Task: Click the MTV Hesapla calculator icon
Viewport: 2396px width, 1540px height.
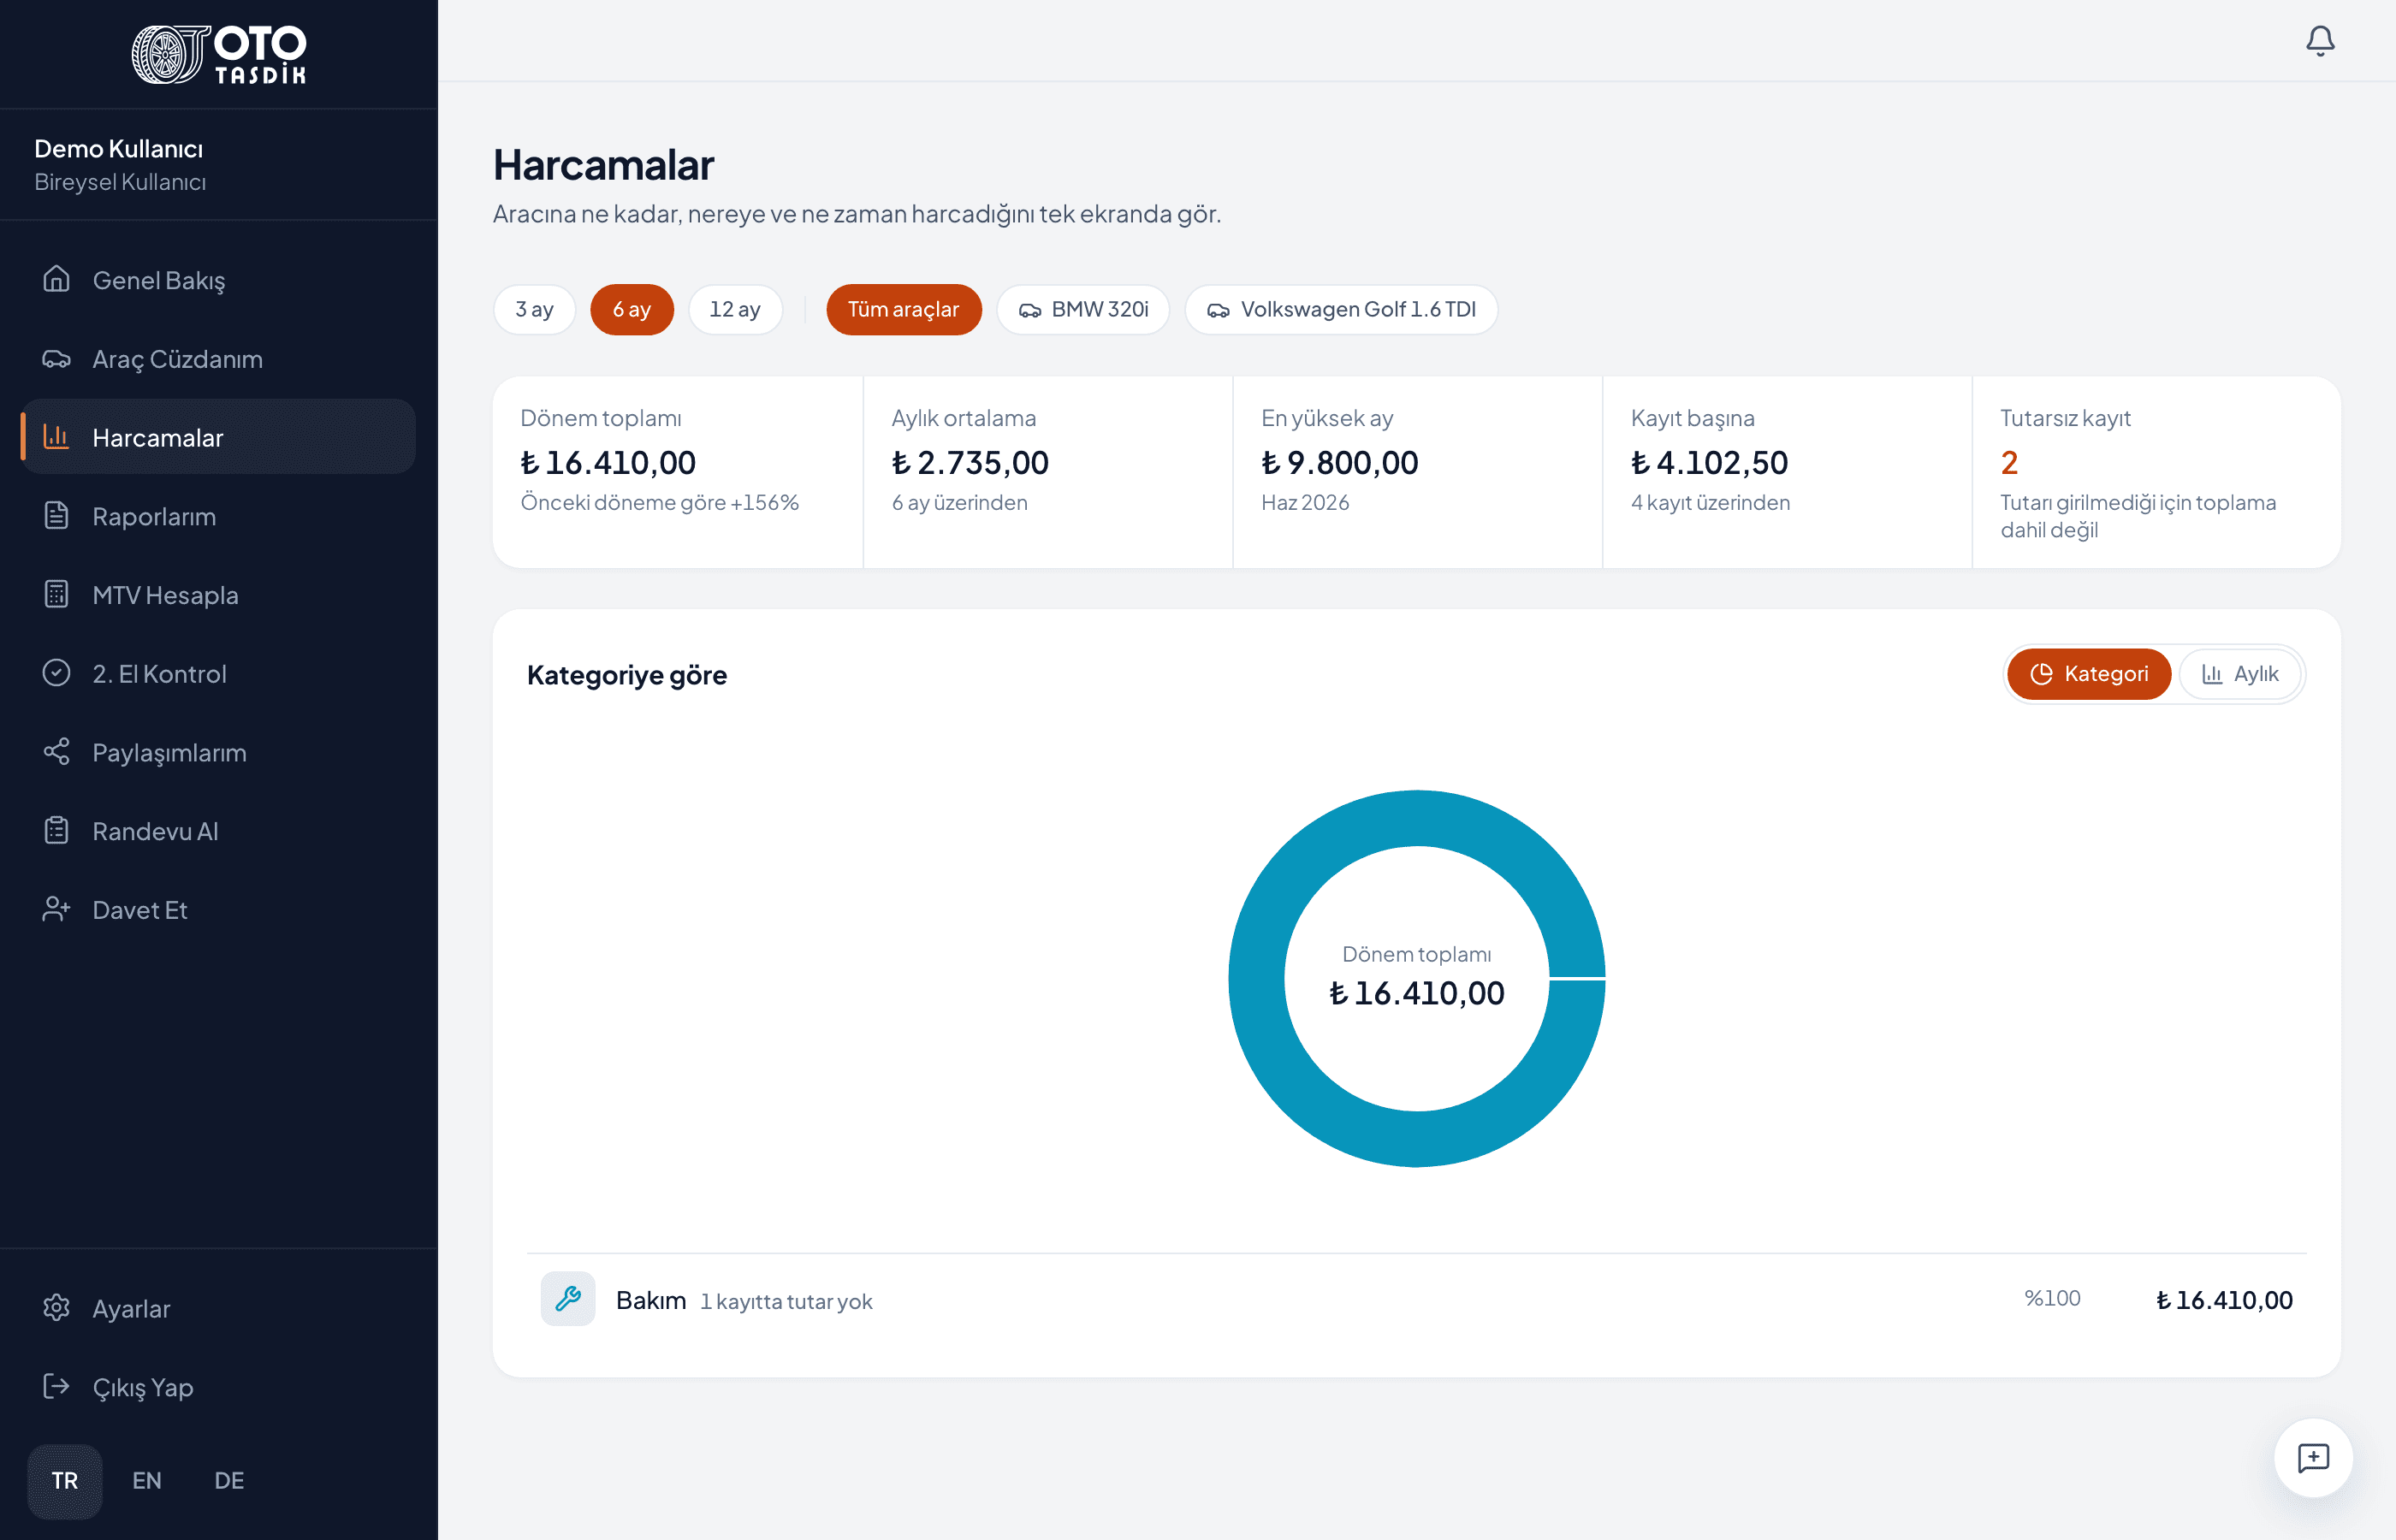Action: tap(56, 594)
